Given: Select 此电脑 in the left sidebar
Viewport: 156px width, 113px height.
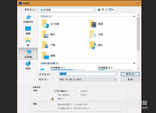Looking at the screenshot, I should (x=28, y=54).
